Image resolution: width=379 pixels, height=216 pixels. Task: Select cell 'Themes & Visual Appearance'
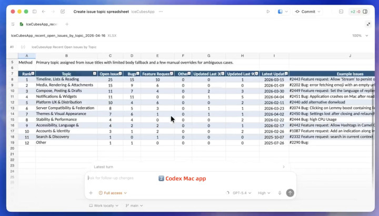click(66, 114)
